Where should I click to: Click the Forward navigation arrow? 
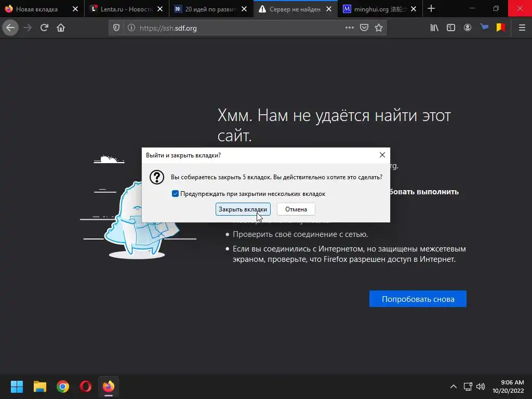(28, 28)
